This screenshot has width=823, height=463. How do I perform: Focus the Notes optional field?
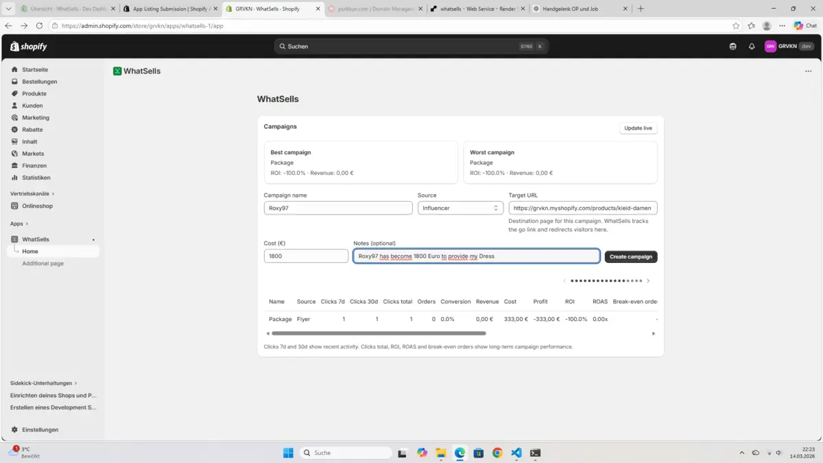pyautogui.click(x=477, y=256)
